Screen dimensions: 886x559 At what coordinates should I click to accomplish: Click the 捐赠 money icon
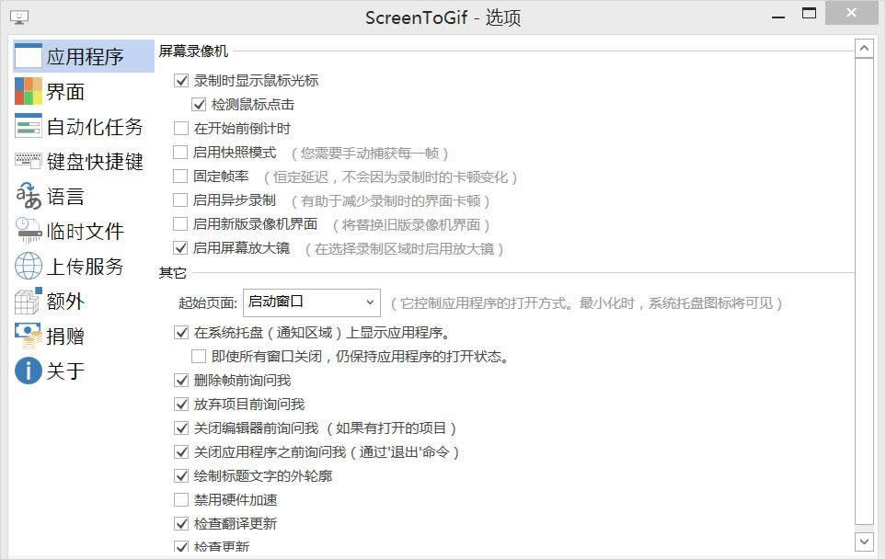point(29,336)
